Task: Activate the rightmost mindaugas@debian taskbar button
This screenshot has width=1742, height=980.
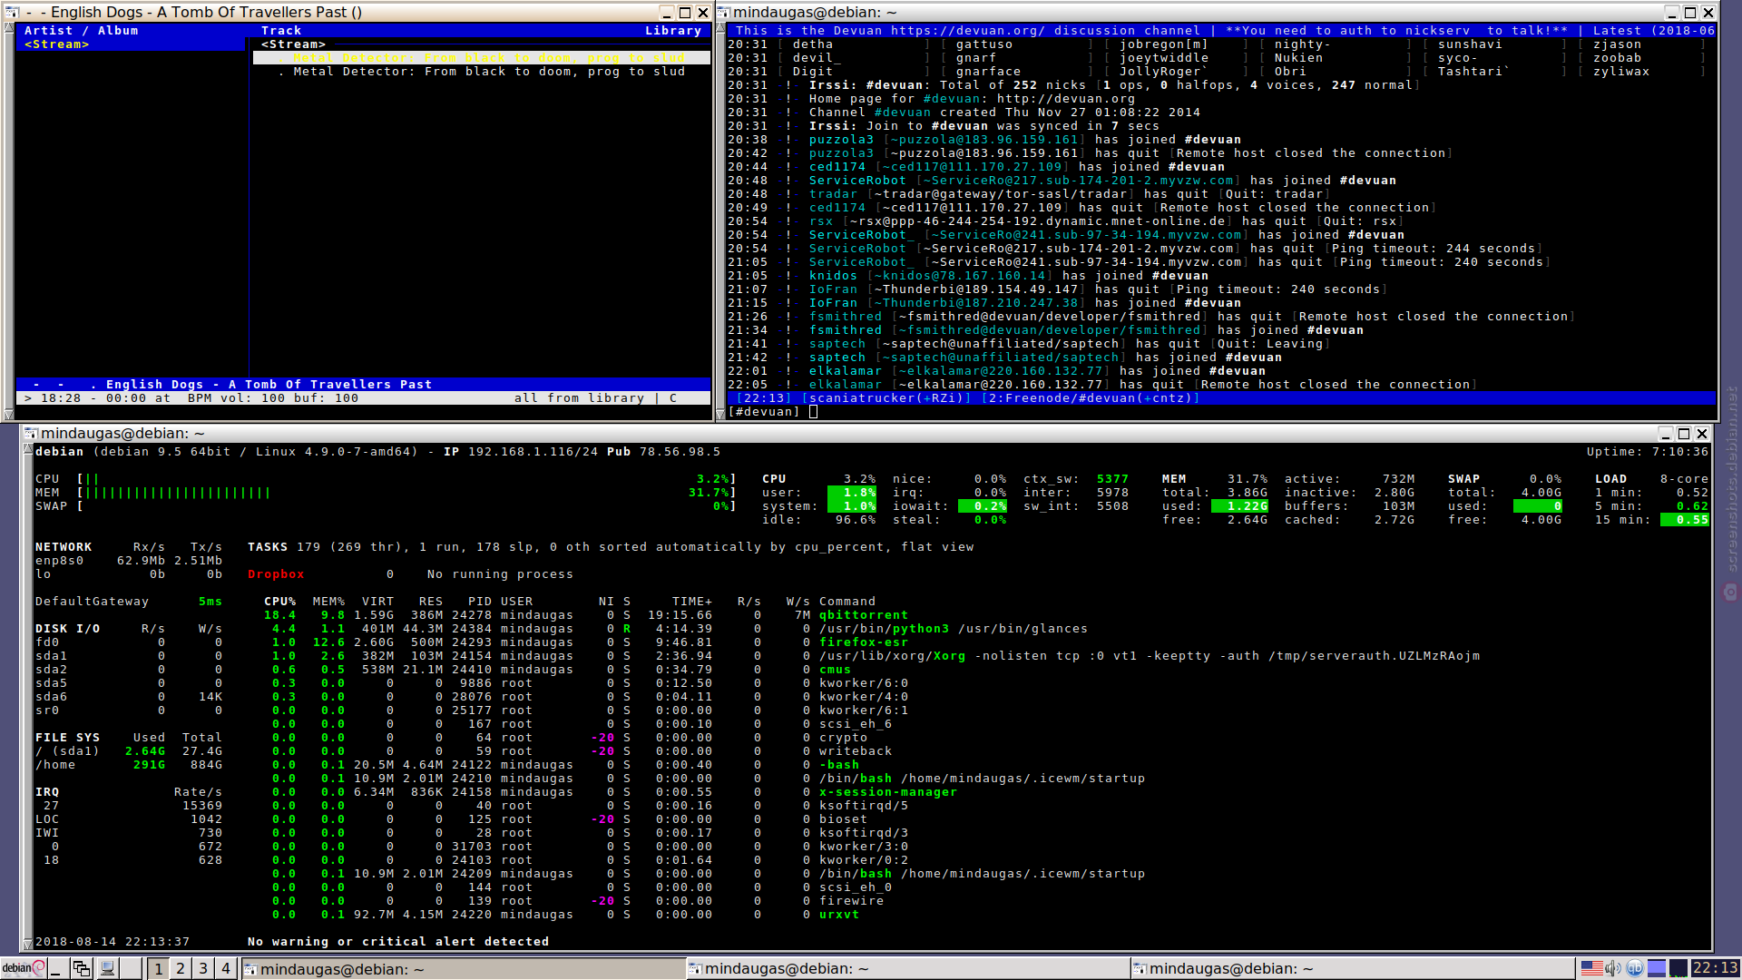Action: point(1352,968)
